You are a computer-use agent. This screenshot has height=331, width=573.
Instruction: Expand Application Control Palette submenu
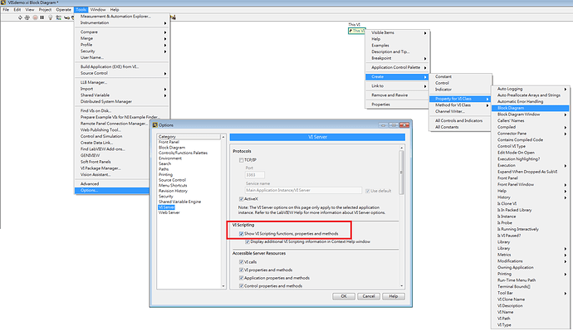398,67
